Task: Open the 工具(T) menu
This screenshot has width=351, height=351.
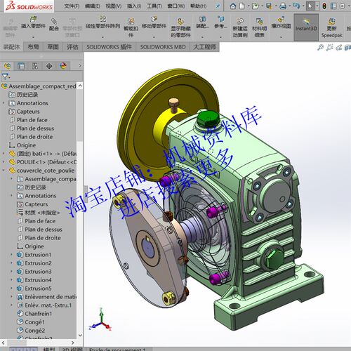Action: coord(154,6)
